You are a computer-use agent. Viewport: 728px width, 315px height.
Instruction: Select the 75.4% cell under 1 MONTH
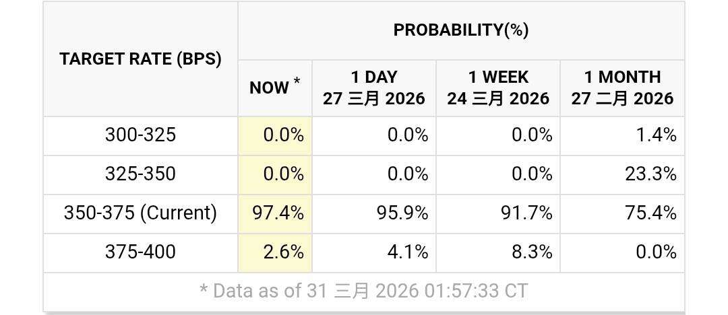pyautogui.click(x=650, y=213)
